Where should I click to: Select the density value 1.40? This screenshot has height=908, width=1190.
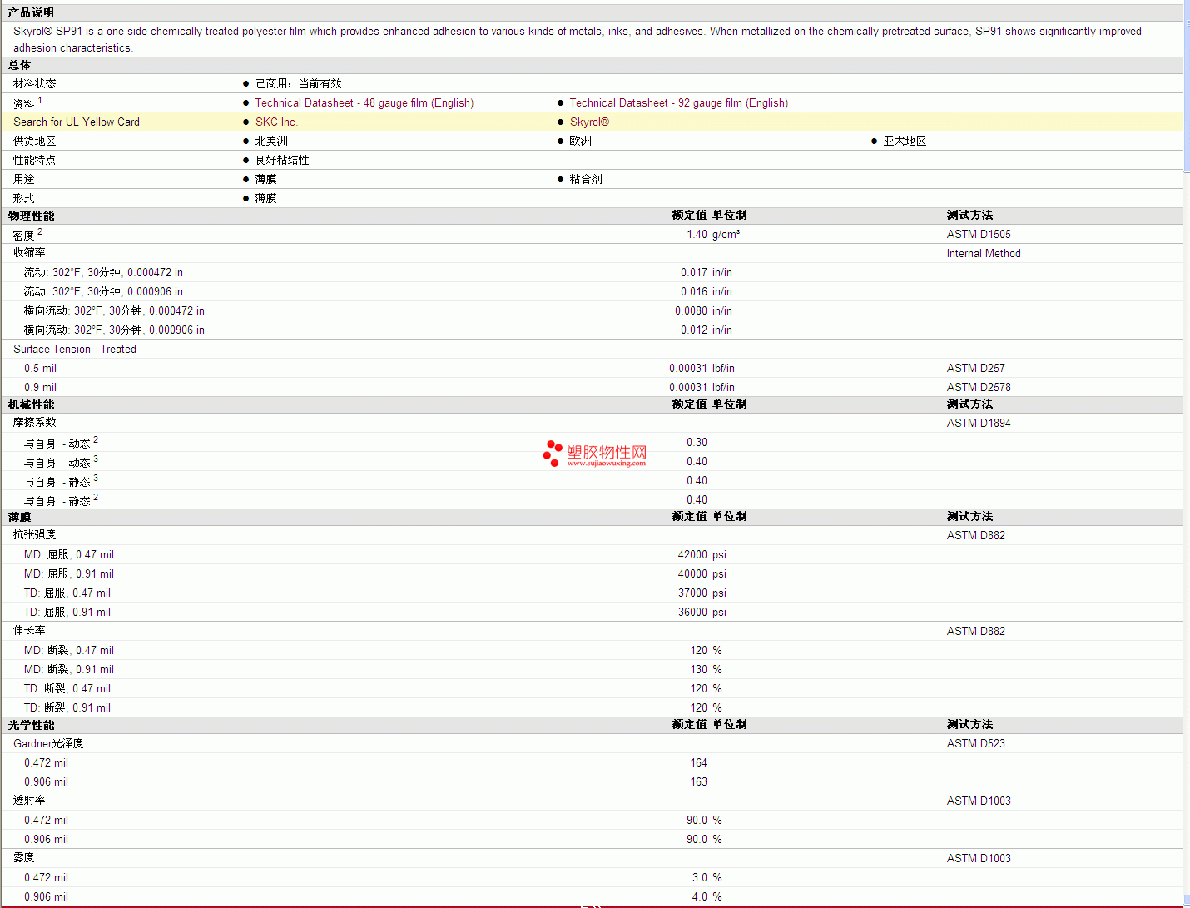pyautogui.click(x=697, y=235)
